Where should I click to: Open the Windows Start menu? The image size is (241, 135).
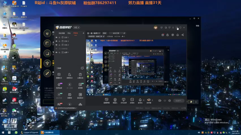click(3, 132)
